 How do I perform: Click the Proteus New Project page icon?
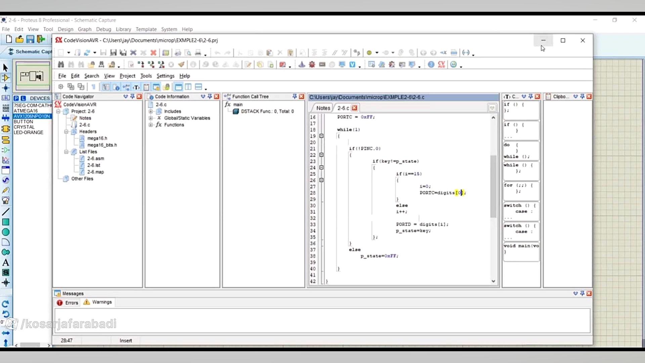[x=9, y=39]
